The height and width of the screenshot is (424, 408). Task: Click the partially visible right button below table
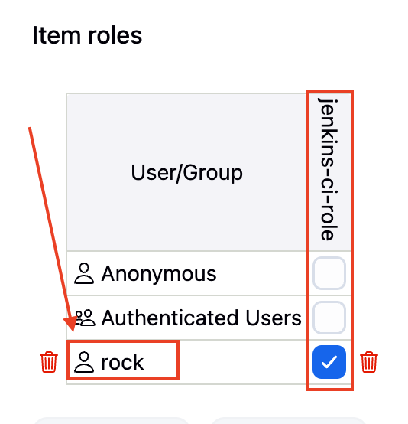tap(290, 421)
